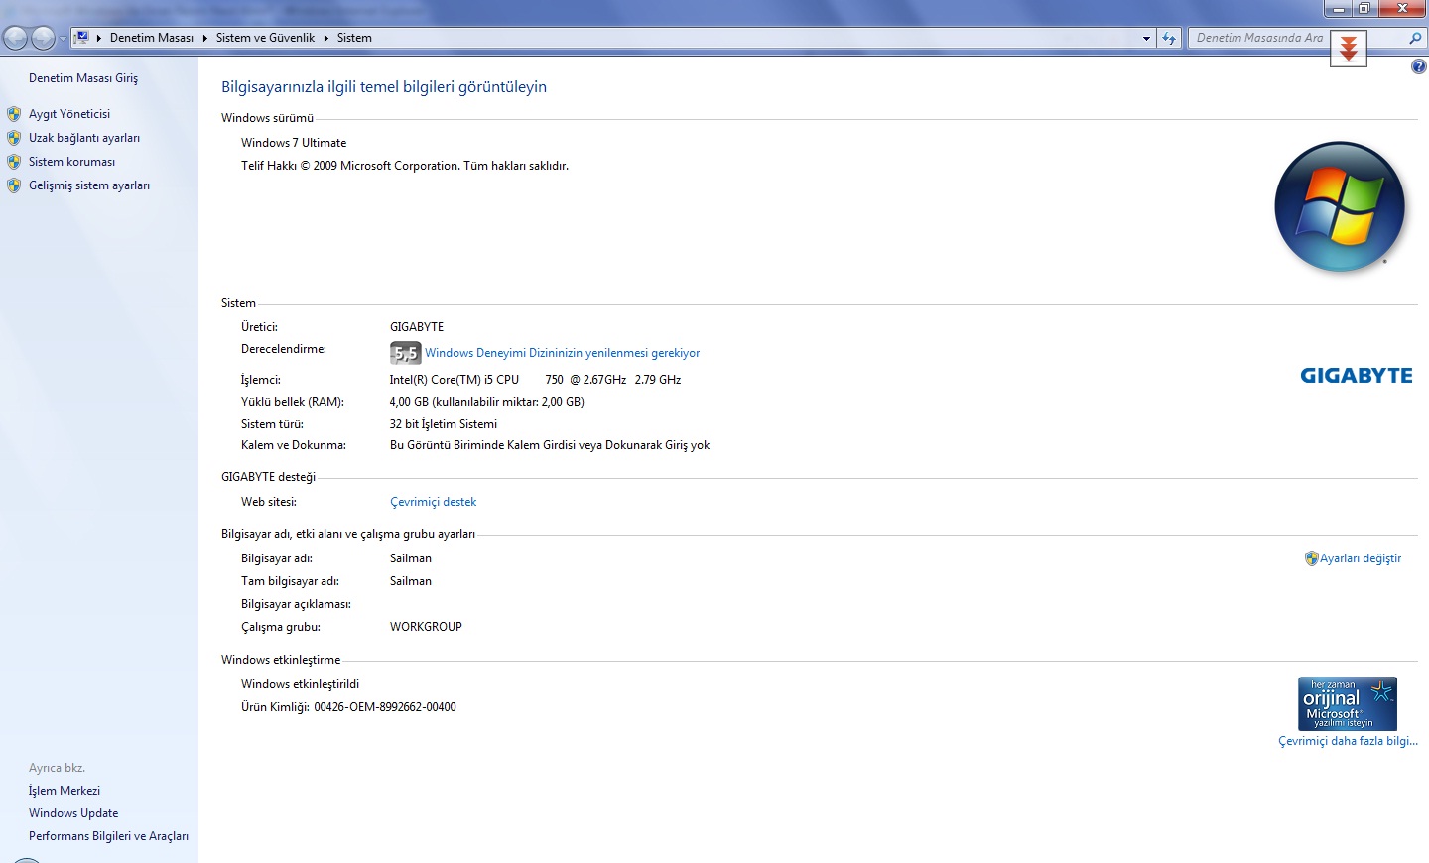Open Performans Bilgileri ve Araçları link
The width and height of the screenshot is (1429, 863).
pyautogui.click(x=108, y=836)
